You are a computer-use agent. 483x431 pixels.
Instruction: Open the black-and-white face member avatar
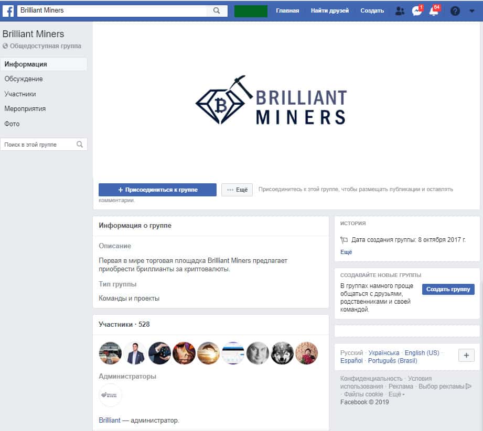(258, 353)
